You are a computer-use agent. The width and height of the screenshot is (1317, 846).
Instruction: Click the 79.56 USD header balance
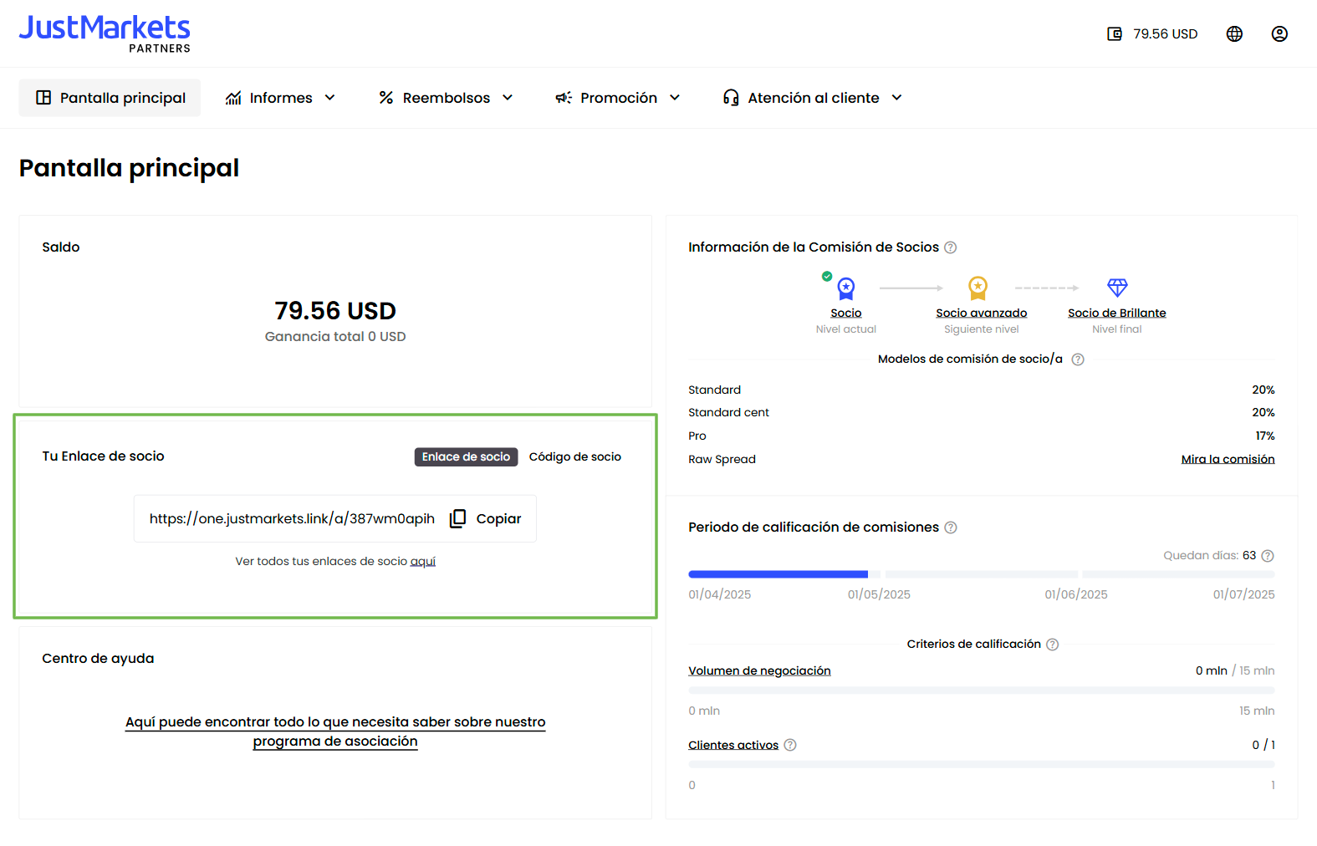tap(1166, 33)
